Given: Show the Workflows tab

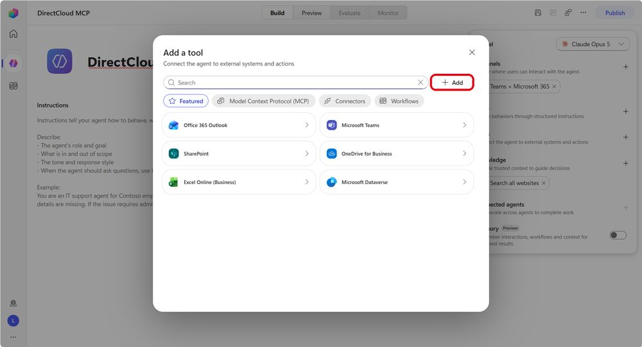Looking at the screenshot, I should (399, 101).
